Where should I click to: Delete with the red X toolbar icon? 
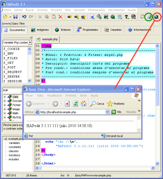coord(61,17)
